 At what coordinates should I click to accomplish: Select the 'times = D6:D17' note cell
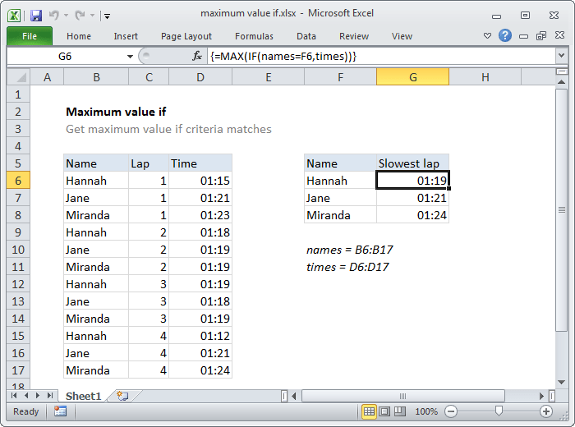tap(347, 267)
